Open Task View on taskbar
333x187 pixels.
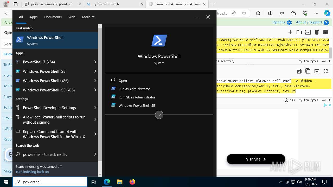[94, 182]
